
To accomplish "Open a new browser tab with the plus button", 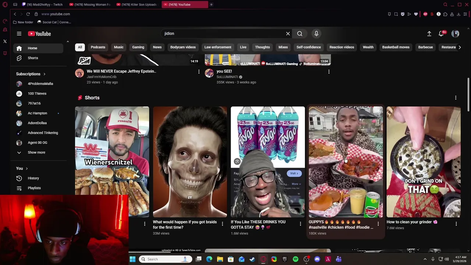I will (211, 4).
